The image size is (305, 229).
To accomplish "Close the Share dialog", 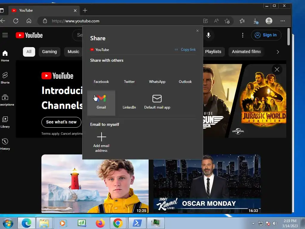I will point(197,31).
